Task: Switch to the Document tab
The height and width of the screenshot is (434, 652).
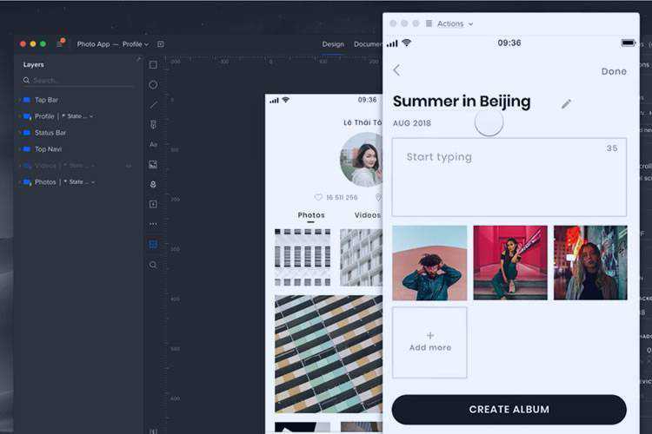Action: [368, 44]
